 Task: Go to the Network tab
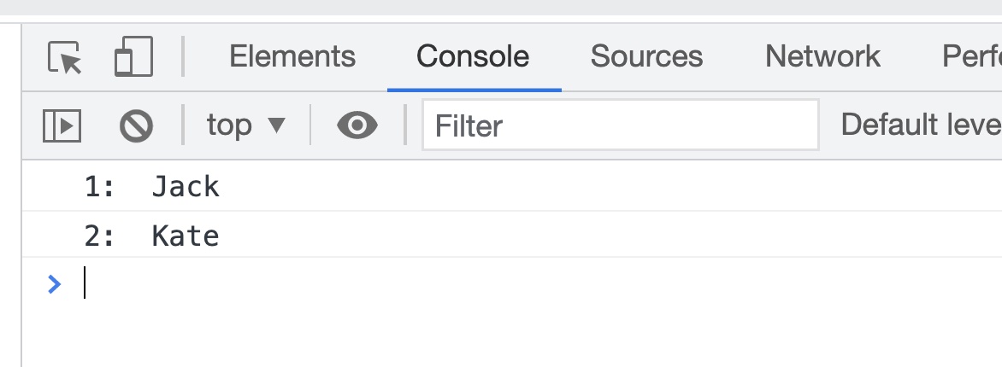point(822,56)
